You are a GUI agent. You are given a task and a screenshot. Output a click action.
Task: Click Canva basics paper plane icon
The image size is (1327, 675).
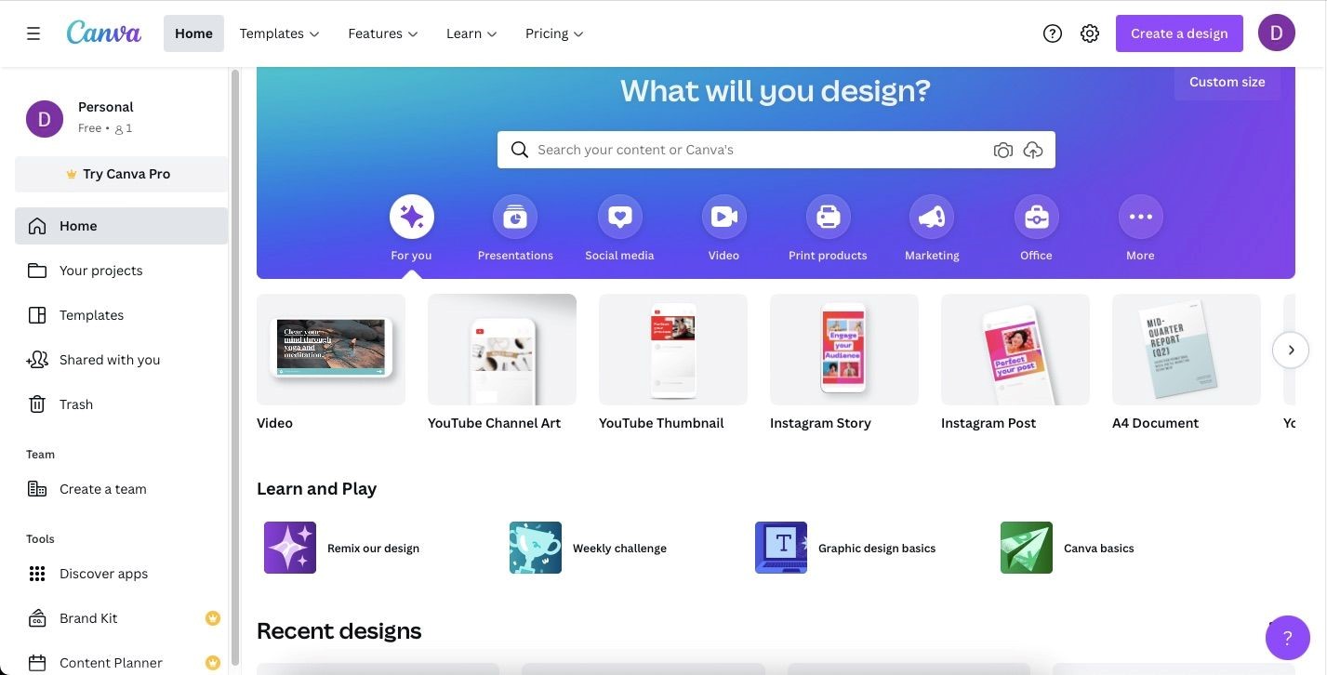click(1027, 548)
